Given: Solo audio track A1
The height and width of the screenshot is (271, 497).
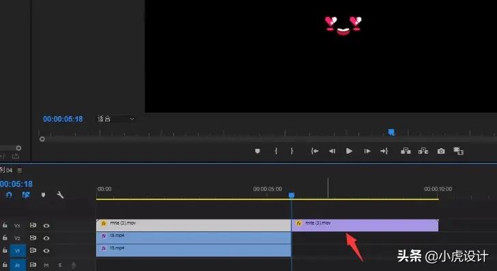Looking at the screenshot, I should pyautogui.click(x=60, y=265).
